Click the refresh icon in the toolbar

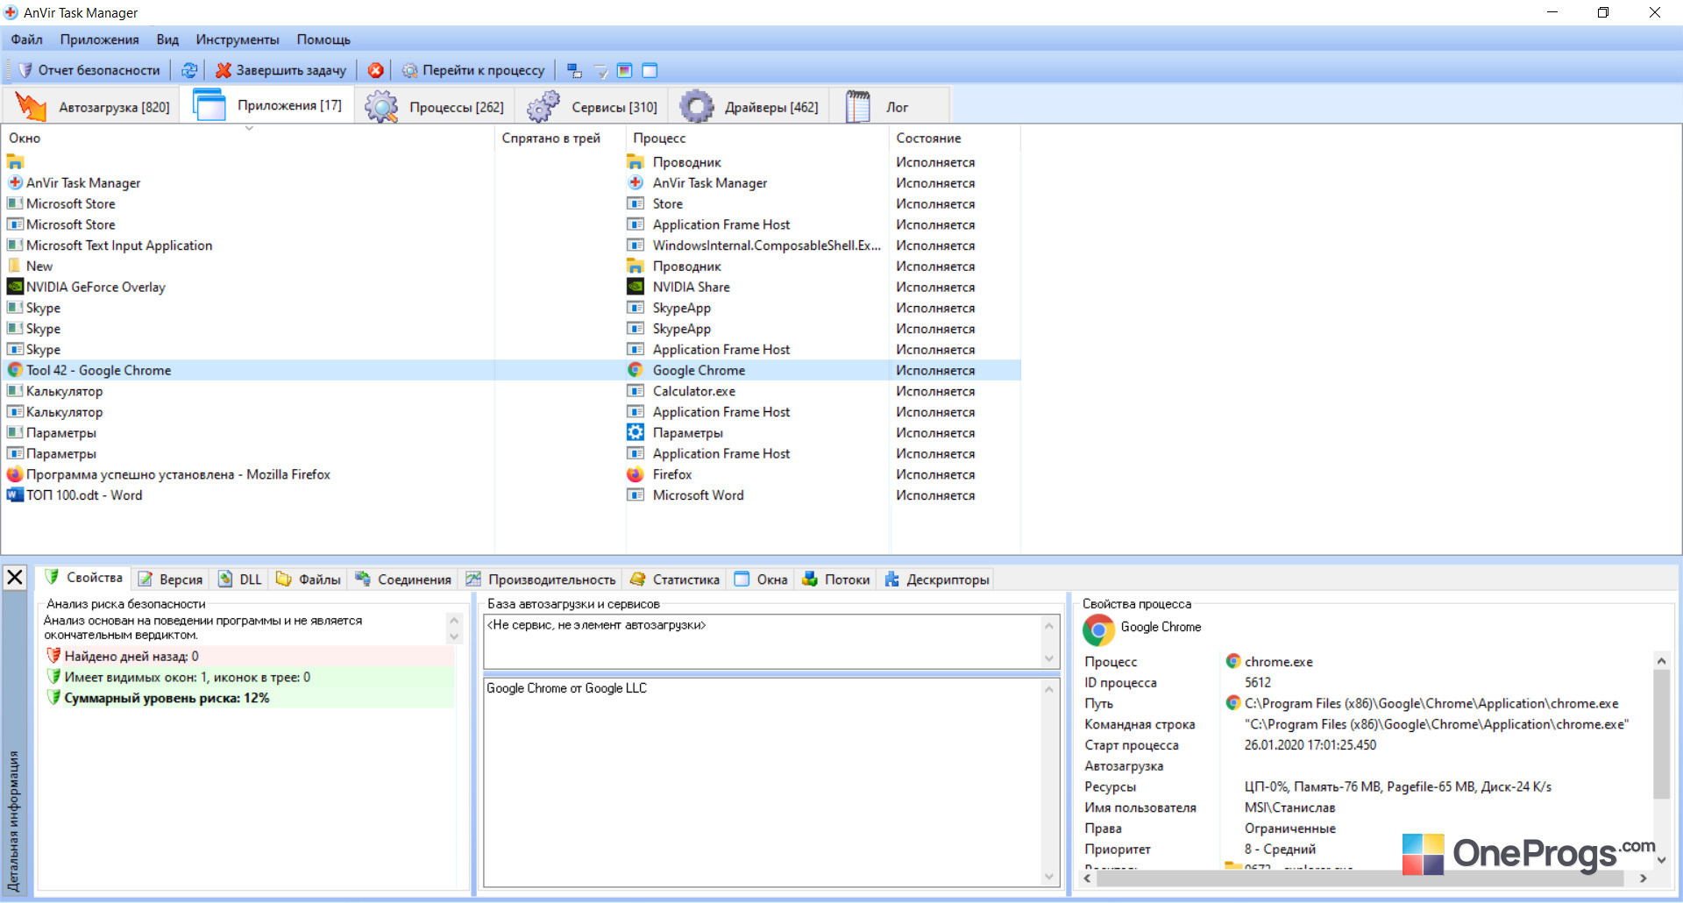click(189, 70)
